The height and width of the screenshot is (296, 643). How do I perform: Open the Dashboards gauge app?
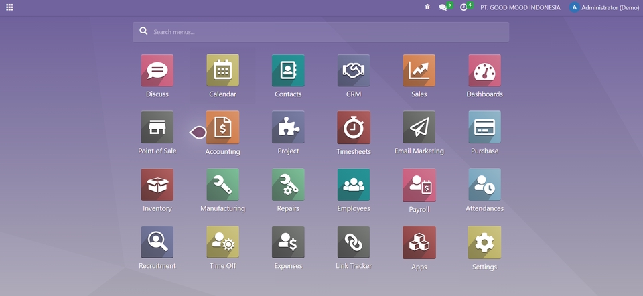tap(484, 70)
